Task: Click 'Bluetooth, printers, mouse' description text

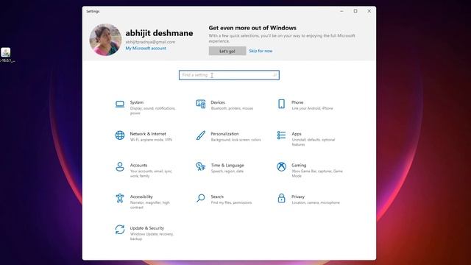Action: 232,108
